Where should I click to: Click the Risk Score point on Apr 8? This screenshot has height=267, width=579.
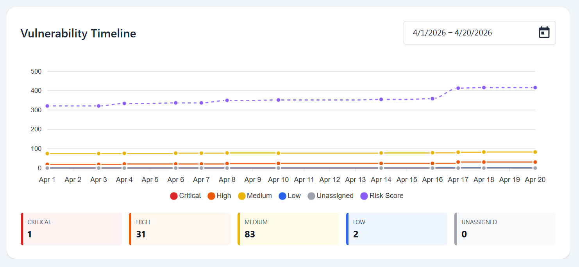(227, 100)
